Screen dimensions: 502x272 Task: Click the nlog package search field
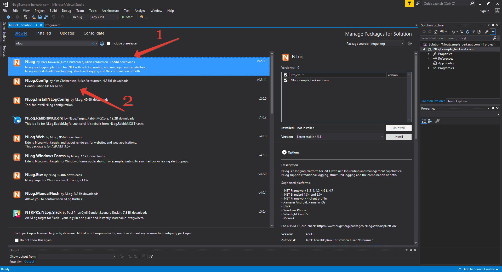point(54,43)
